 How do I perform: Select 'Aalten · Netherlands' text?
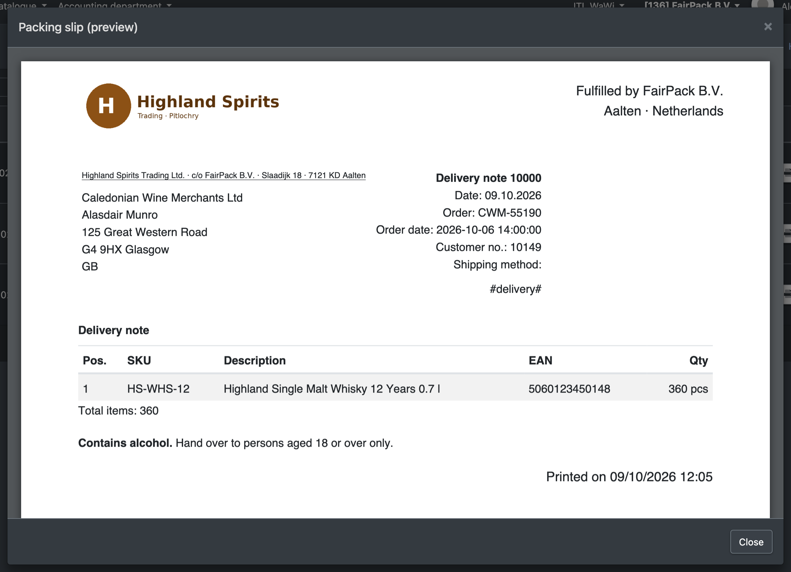pyautogui.click(x=663, y=111)
